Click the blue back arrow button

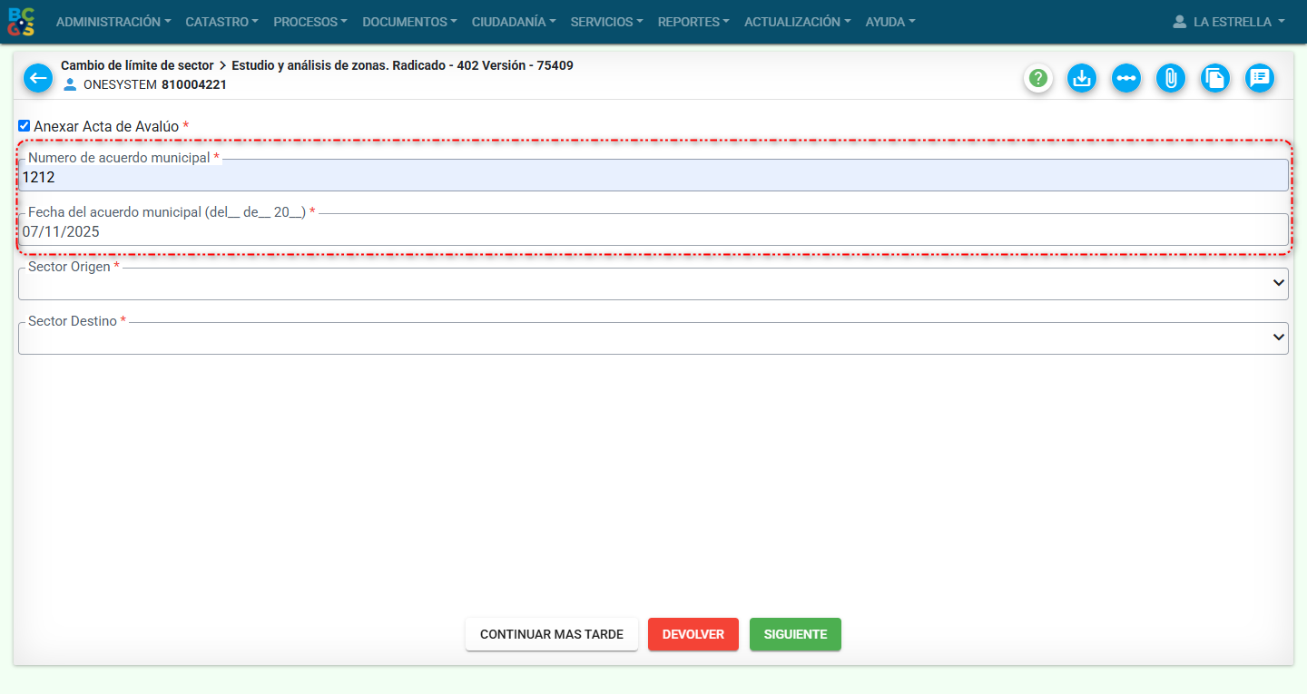pyautogui.click(x=38, y=79)
